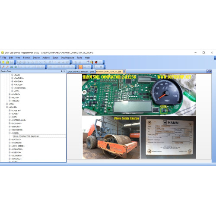Click the eraser icon in the toolbar

(88, 62)
